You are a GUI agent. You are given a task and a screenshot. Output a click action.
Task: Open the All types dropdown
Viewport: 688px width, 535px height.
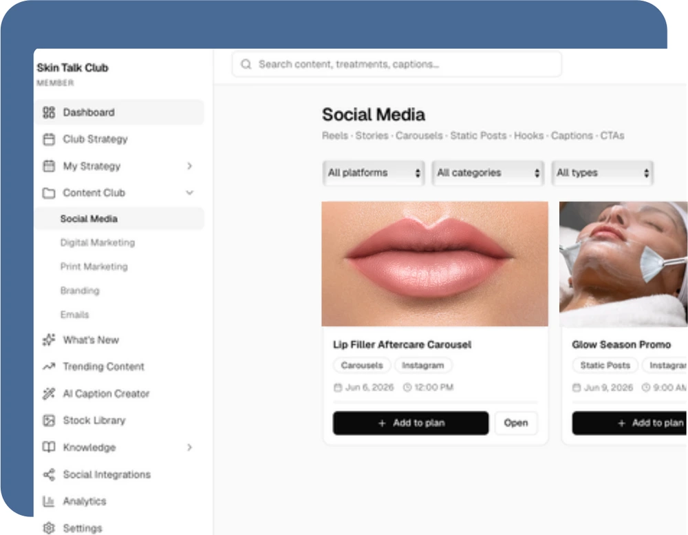[603, 173]
